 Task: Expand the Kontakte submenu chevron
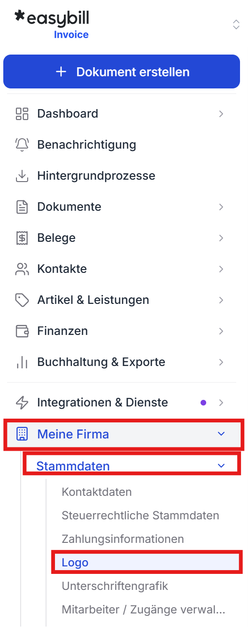[x=221, y=269]
